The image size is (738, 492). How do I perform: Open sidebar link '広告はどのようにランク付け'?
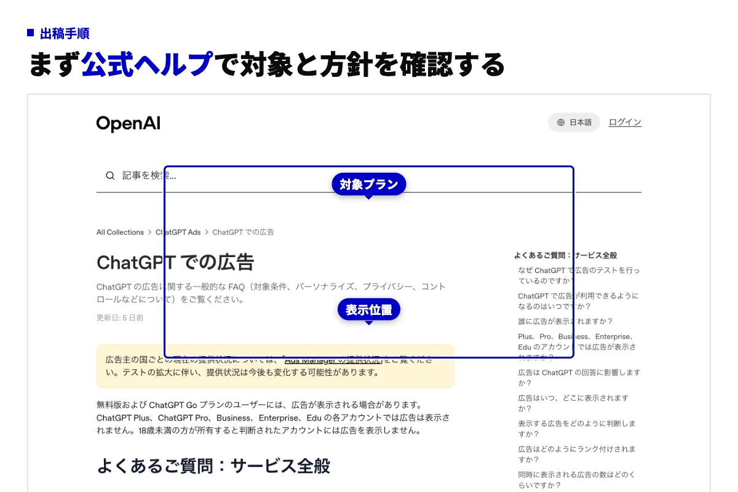(x=577, y=454)
